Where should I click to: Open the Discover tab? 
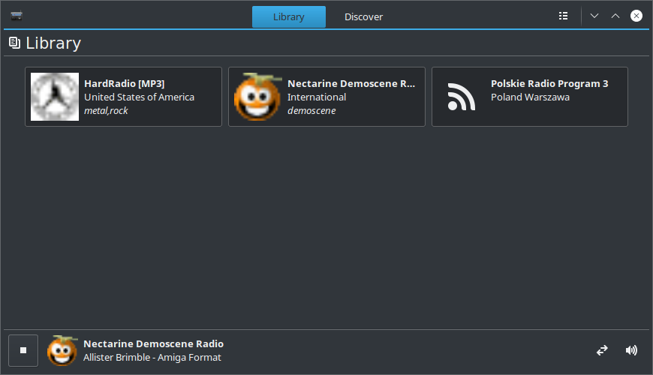point(363,16)
